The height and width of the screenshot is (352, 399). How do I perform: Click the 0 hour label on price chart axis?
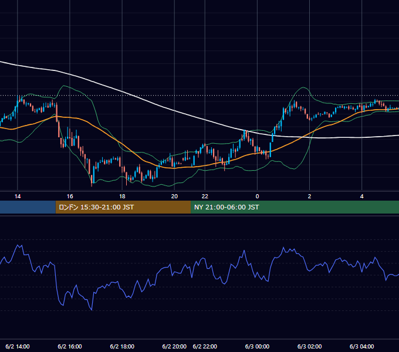257,197
